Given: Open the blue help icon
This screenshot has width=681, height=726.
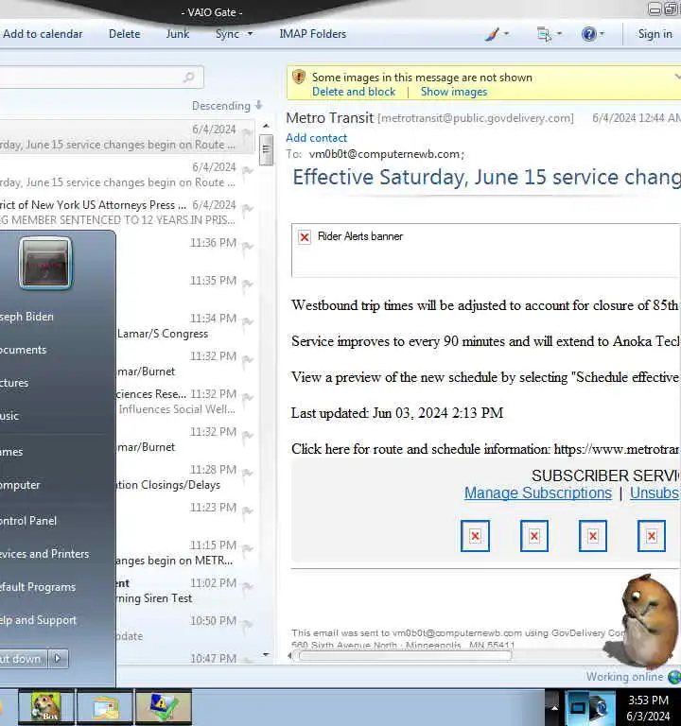Looking at the screenshot, I should click(x=589, y=34).
